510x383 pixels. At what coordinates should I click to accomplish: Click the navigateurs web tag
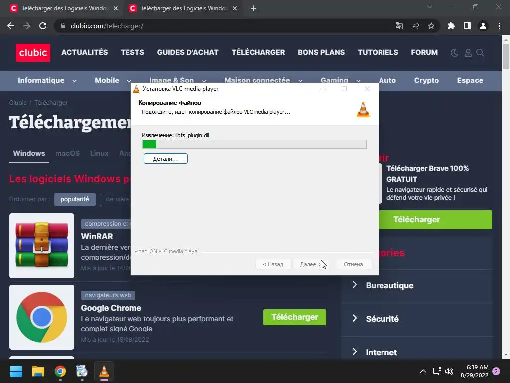tap(108, 295)
